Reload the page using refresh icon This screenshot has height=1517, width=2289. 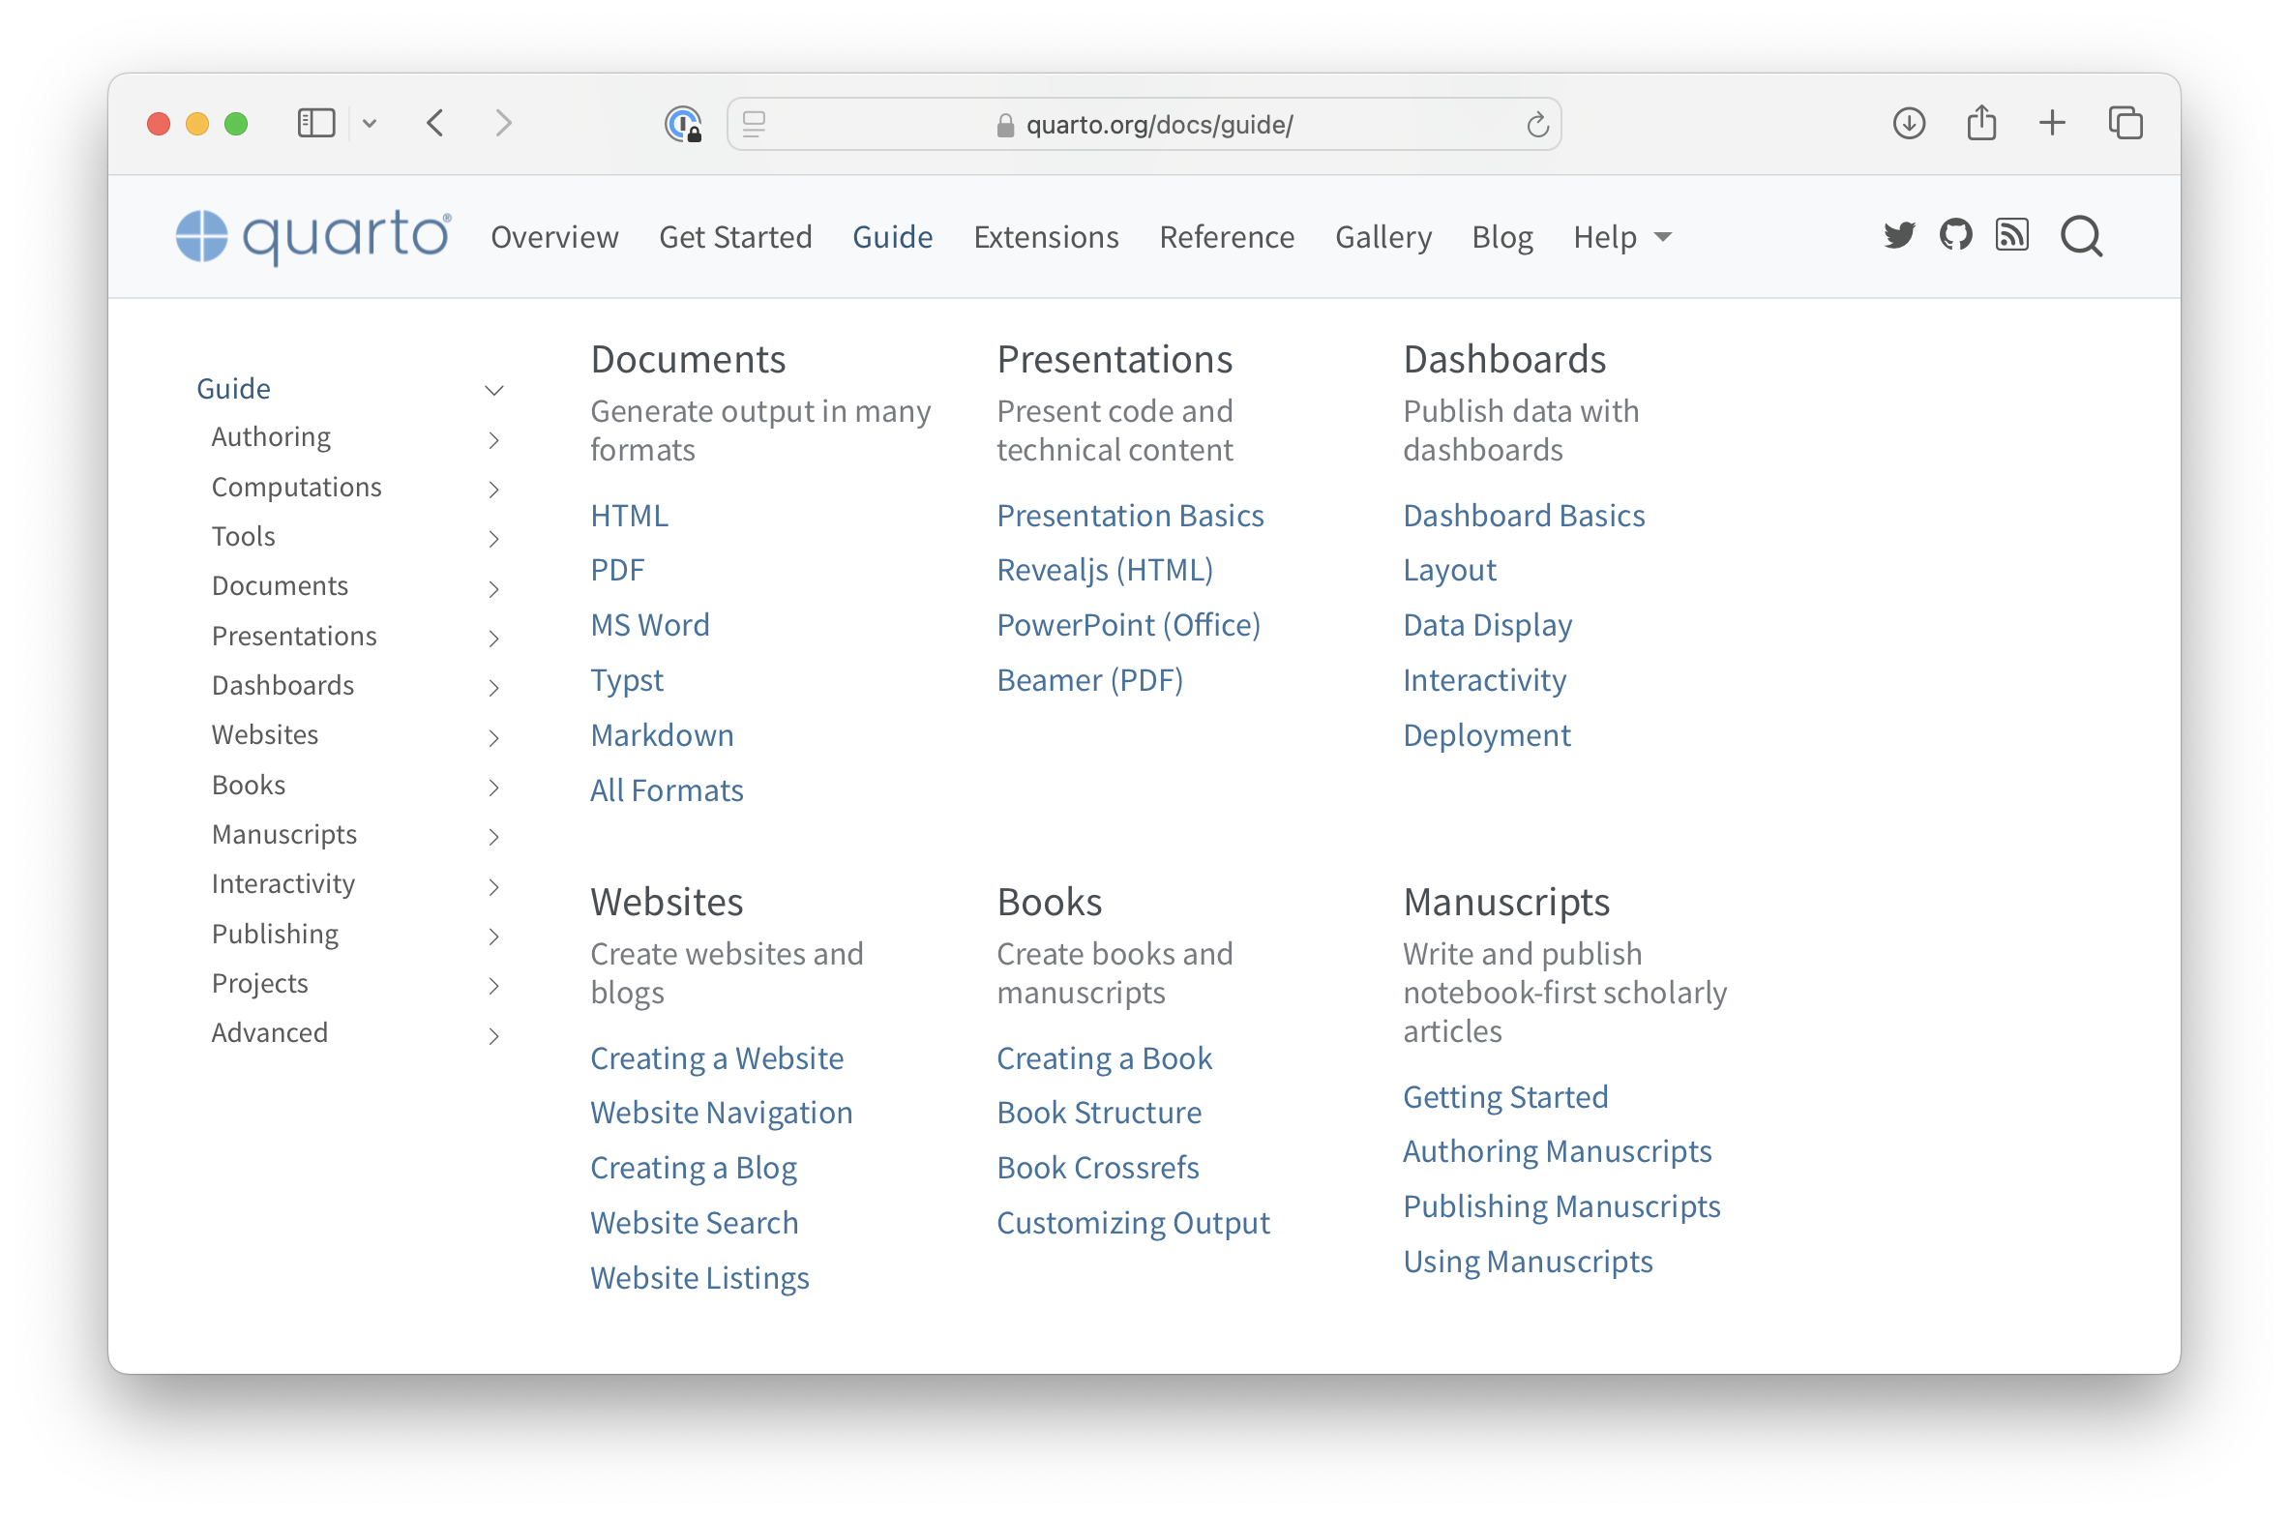pos(1537,125)
